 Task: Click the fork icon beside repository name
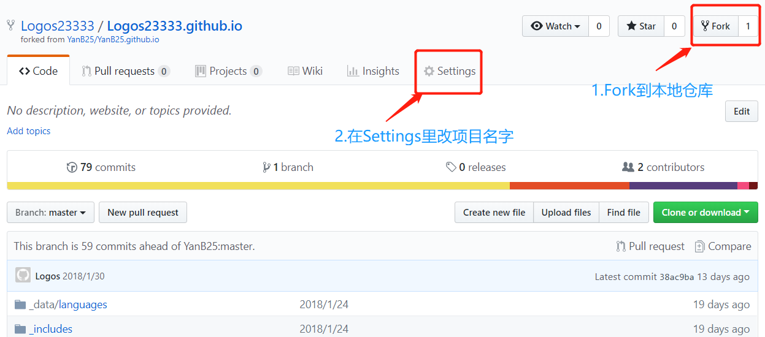(10, 25)
